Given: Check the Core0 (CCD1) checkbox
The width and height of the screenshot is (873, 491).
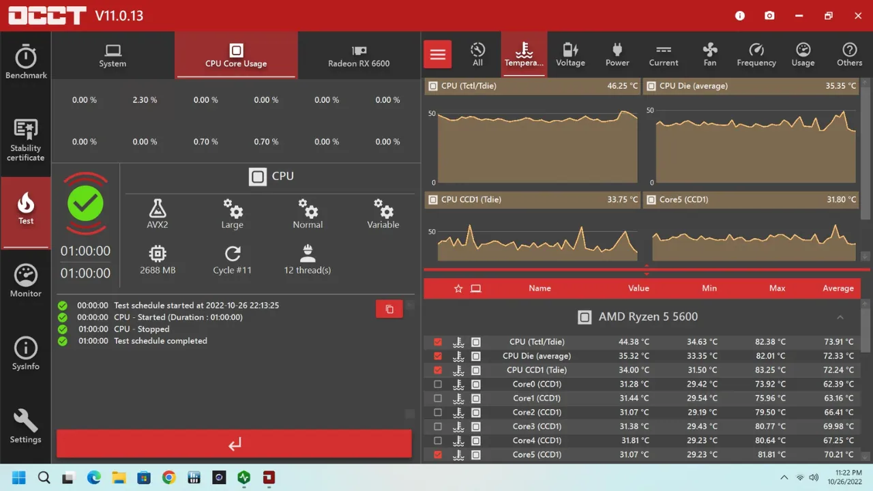Looking at the screenshot, I should (x=438, y=385).
